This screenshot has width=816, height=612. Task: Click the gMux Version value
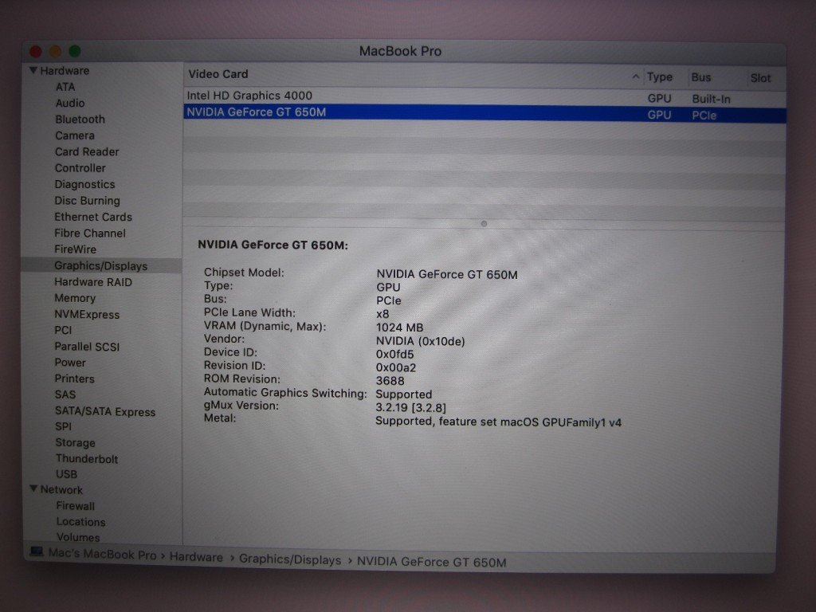pyautogui.click(x=411, y=407)
